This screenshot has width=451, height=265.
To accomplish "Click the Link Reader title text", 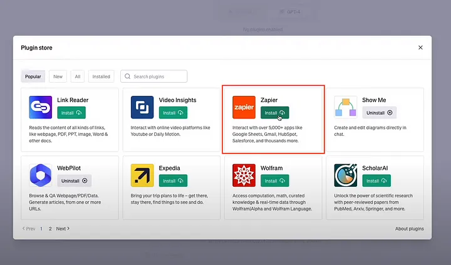I will pyautogui.click(x=73, y=100).
